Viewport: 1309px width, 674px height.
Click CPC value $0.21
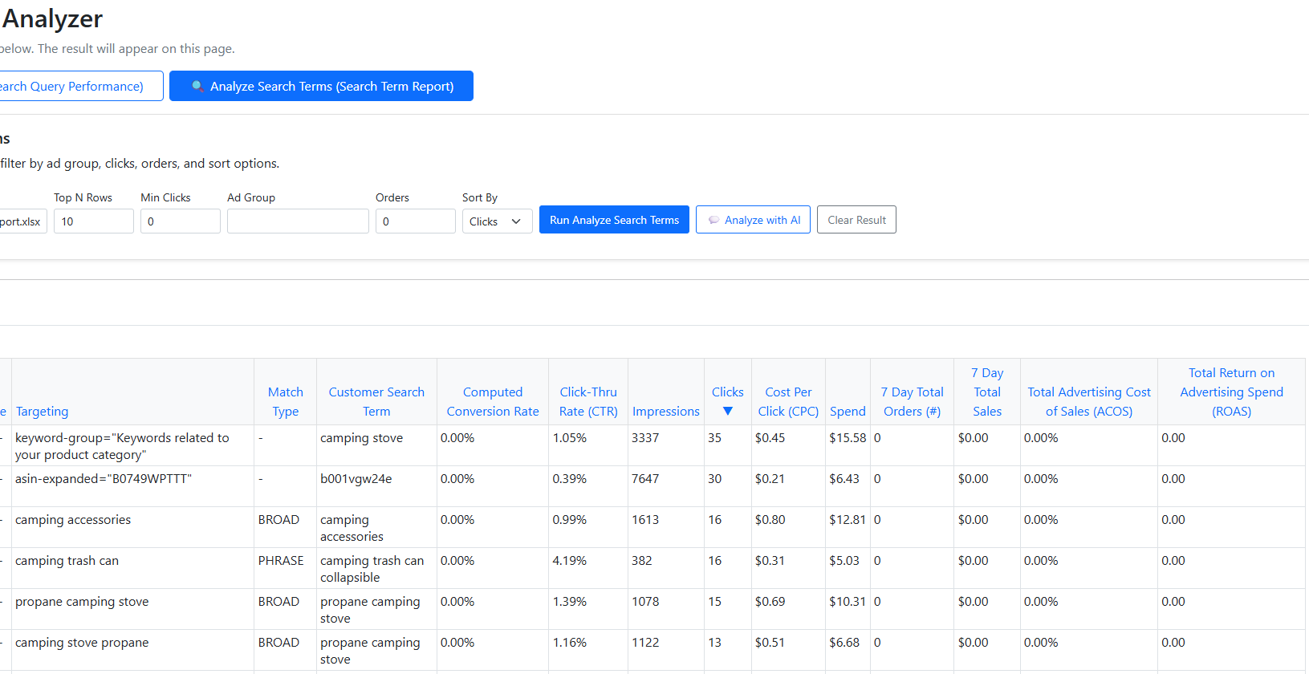pyautogui.click(x=770, y=478)
